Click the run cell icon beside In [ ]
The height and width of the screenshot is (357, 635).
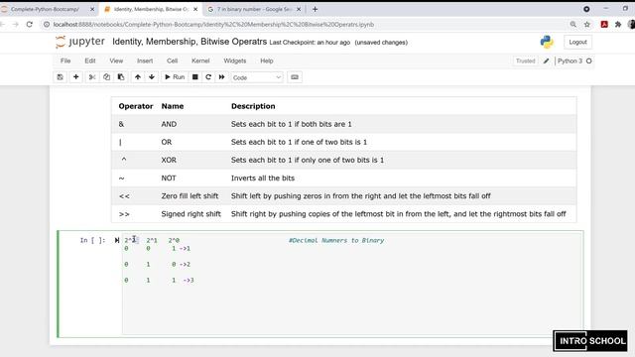(117, 240)
